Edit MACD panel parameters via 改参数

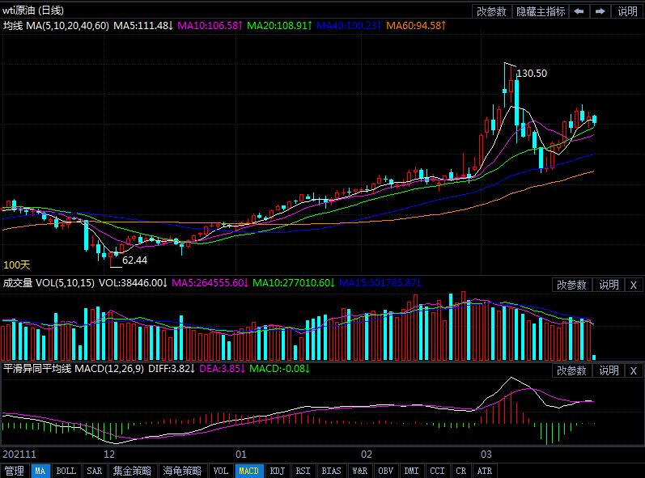(571, 370)
